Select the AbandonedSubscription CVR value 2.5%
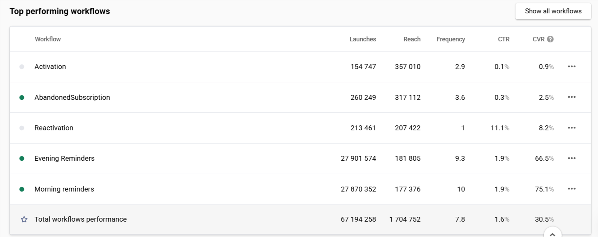Viewport: 598px width, 237px height. click(x=546, y=97)
